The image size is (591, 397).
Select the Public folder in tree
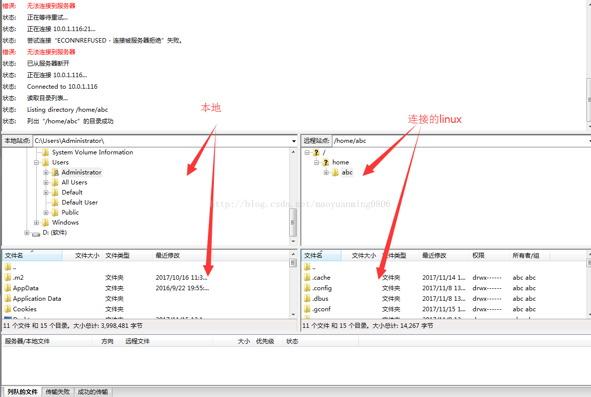click(x=70, y=212)
